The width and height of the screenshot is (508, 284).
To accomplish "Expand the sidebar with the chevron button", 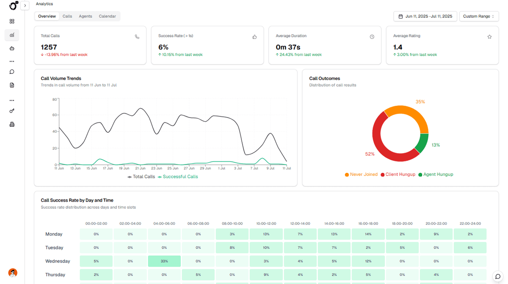I will 25,5.
